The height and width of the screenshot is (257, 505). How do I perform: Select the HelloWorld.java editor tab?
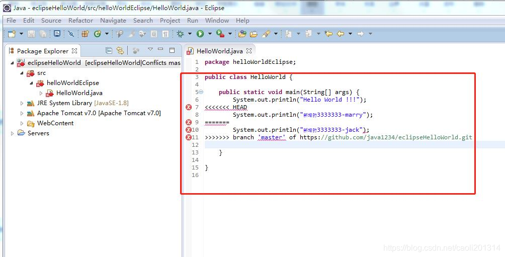[219, 51]
